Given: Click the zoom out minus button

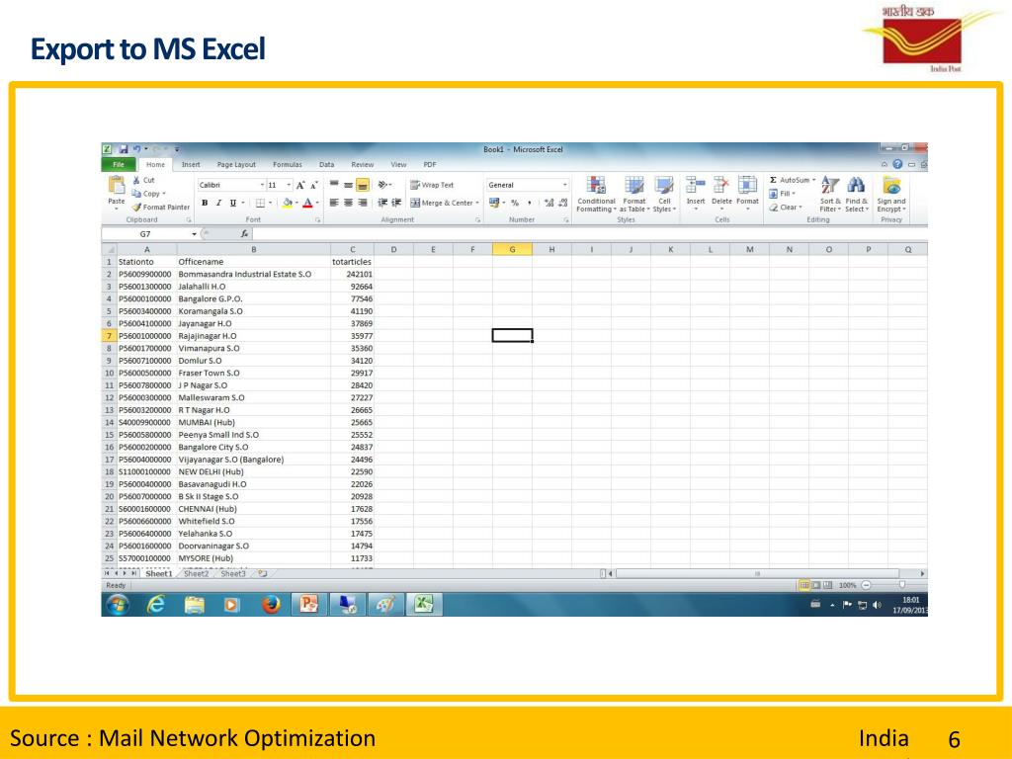Looking at the screenshot, I should [x=866, y=585].
